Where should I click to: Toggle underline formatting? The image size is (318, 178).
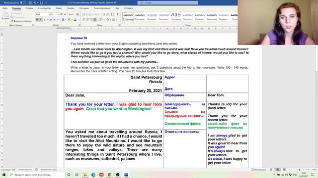coord(44,20)
